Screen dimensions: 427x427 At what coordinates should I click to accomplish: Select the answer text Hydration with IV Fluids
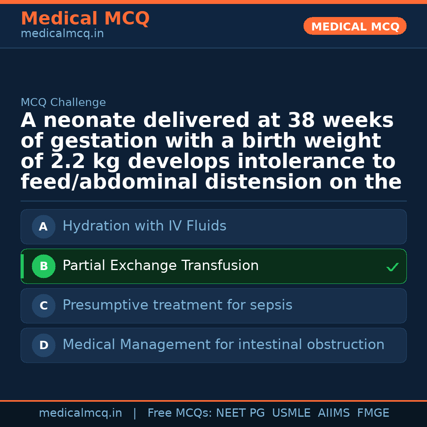click(144, 226)
